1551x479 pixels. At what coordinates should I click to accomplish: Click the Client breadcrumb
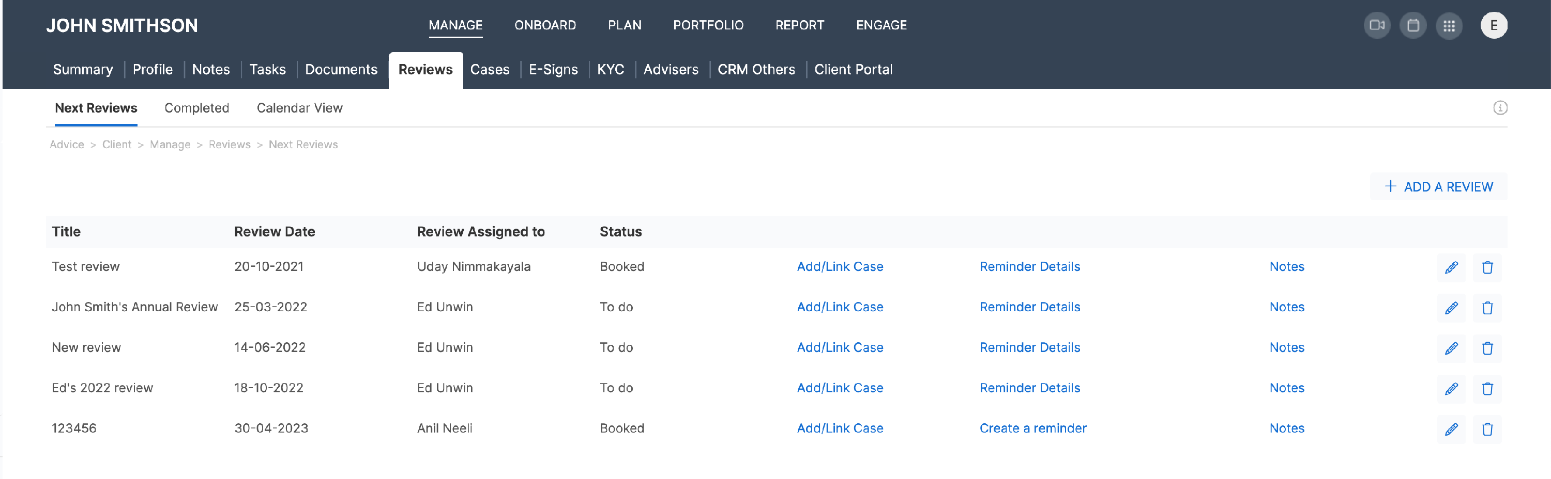click(116, 145)
